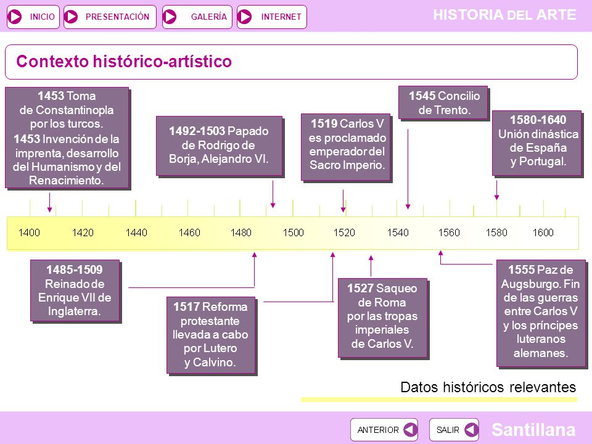Select the Papado de Rodrigo de Borja box
The width and height of the screenshot is (592, 444).
coord(219,146)
